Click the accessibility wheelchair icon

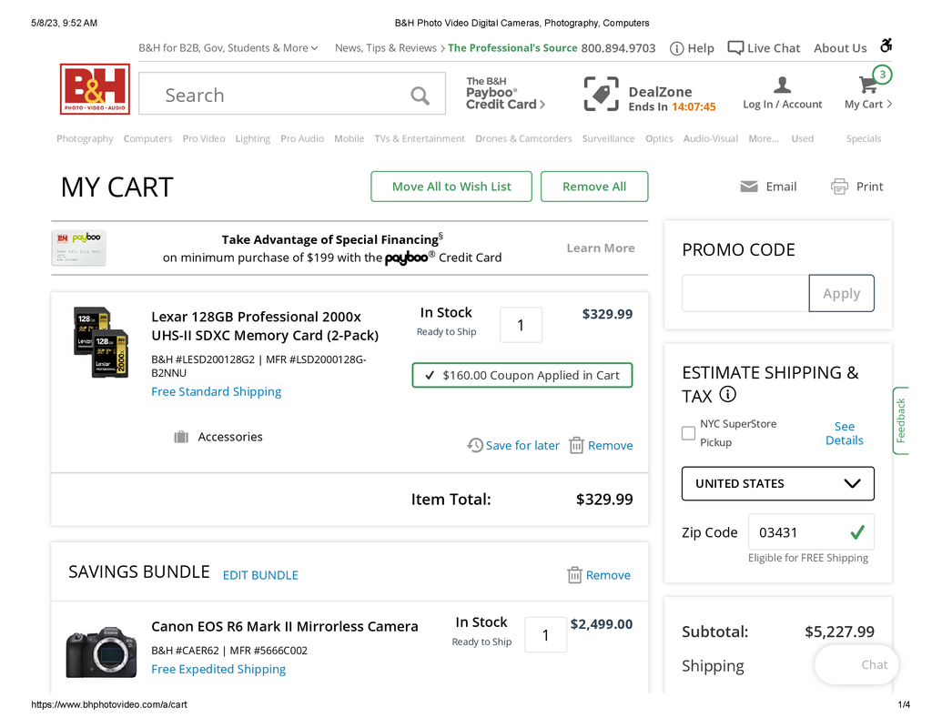coord(886,45)
